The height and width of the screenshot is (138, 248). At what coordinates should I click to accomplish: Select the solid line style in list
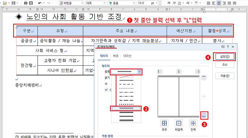click(126, 80)
